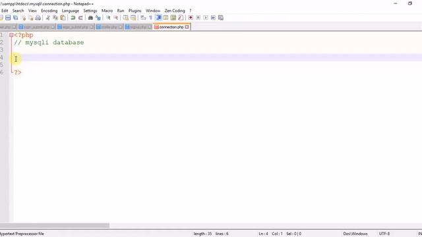Open Find with the binoculars icon
This screenshot has width=422, height=237.
click(x=90, y=18)
